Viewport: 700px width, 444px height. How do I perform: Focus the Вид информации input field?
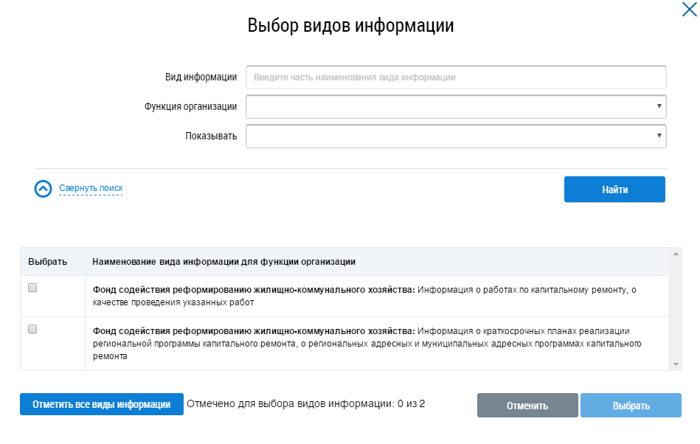click(456, 77)
